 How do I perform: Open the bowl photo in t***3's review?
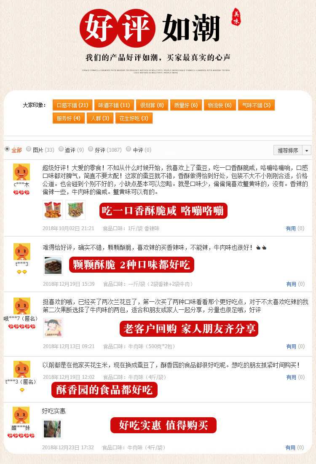pos(53,266)
